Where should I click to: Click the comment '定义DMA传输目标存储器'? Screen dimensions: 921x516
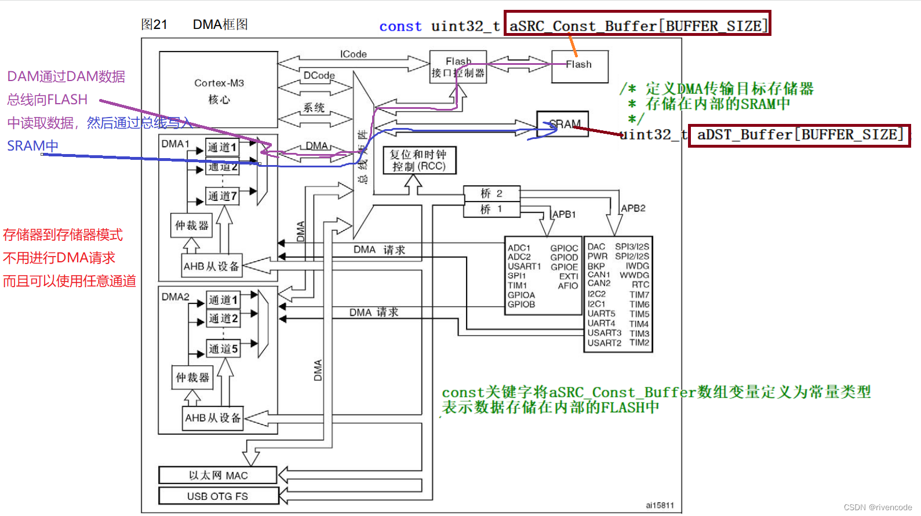[x=730, y=89]
